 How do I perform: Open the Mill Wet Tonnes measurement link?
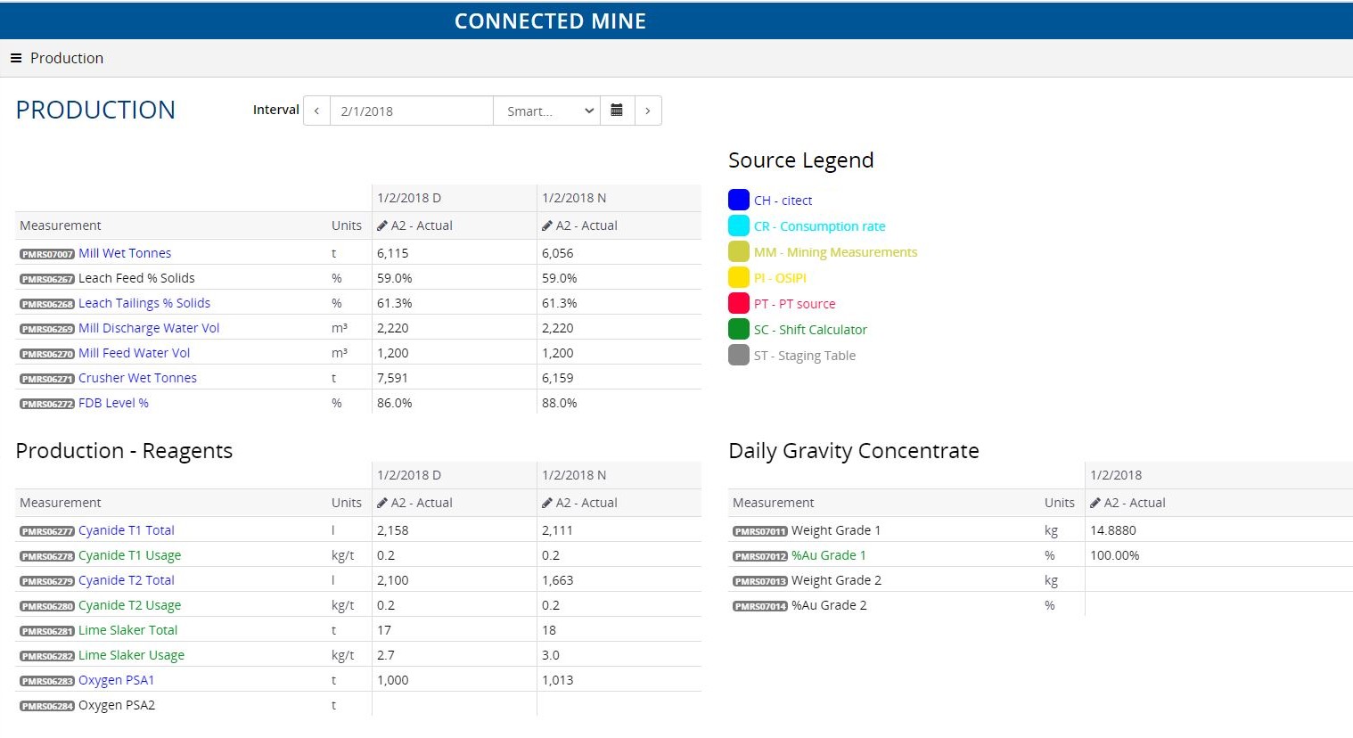click(125, 253)
